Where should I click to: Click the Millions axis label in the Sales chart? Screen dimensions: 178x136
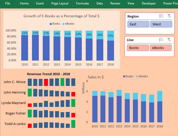(x=84, y=88)
